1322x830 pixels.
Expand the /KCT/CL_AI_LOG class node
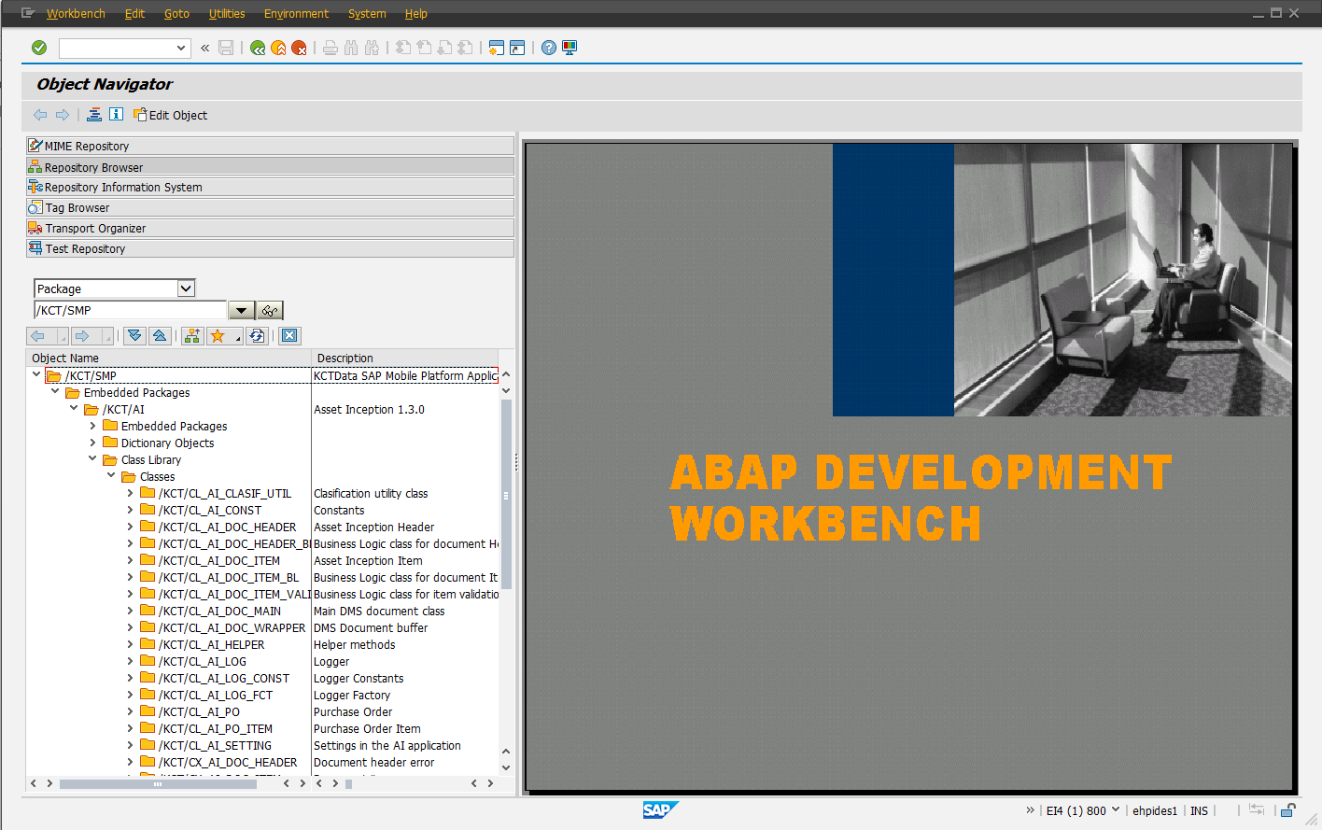click(x=130, y=661)
